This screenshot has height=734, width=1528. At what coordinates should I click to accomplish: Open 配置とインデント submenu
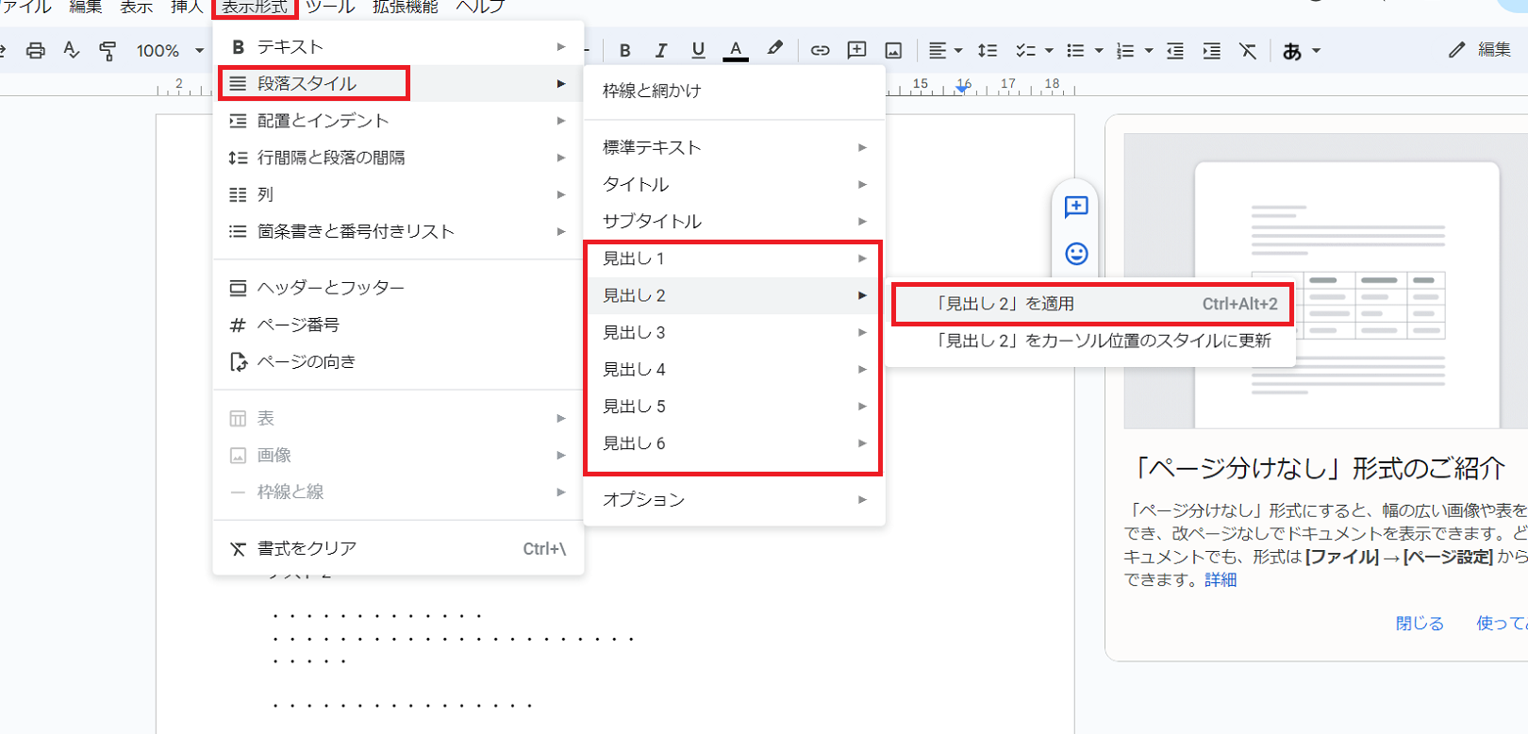click(398, 121)
